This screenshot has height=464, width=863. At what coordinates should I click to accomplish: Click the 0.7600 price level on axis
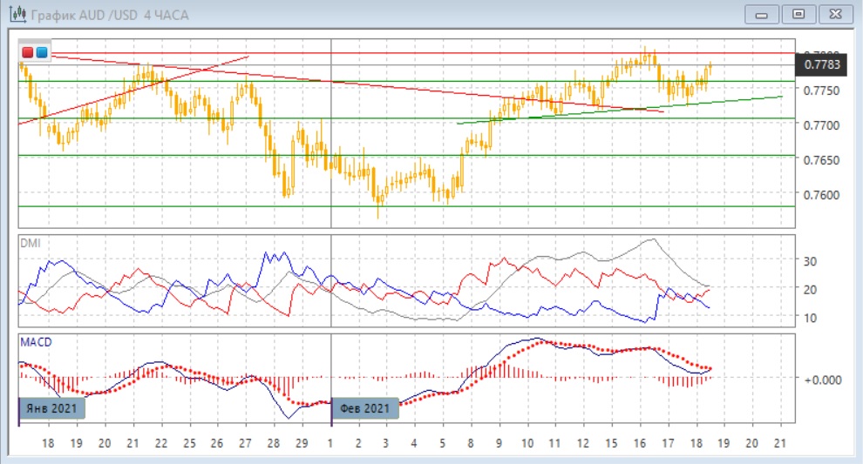tap(822, 195)
